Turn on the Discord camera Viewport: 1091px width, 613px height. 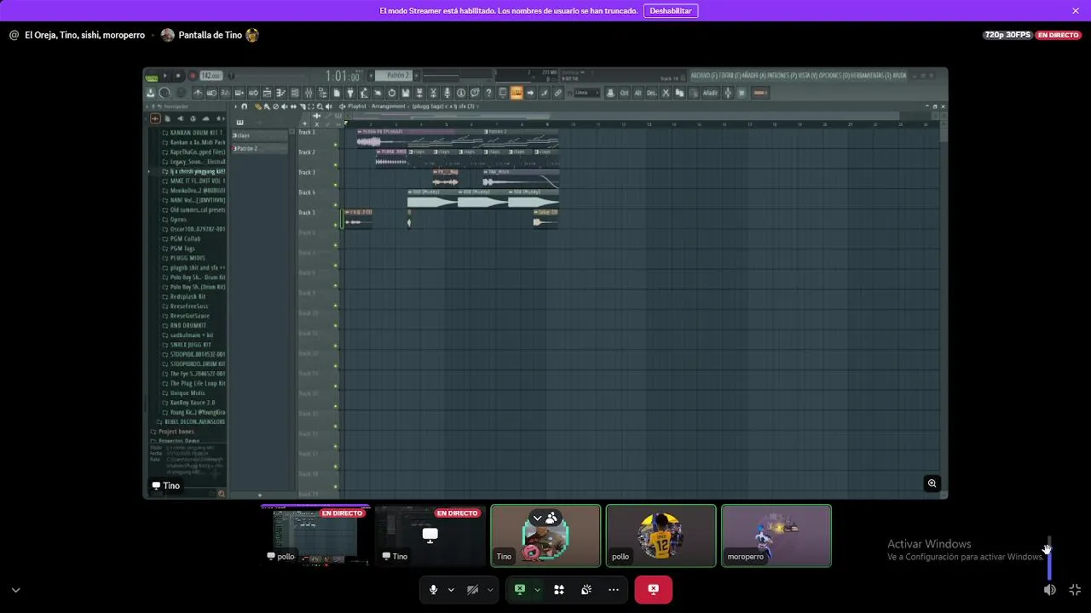tap(472, 589)
